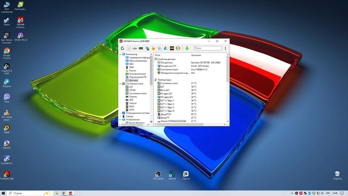The height and width of the screenshot is (196, 348).
Task: Open CPUID tree item
Action: [x=130, y=90]
